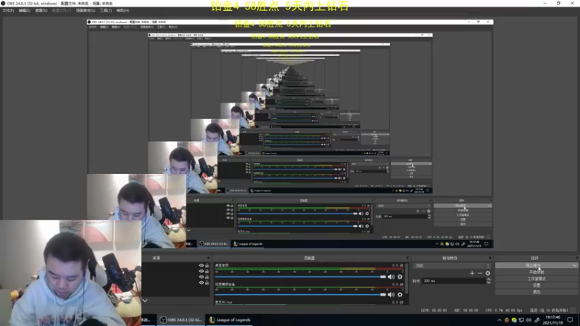
Task: Toggle the lock on the fourth source
Action: 207,283
